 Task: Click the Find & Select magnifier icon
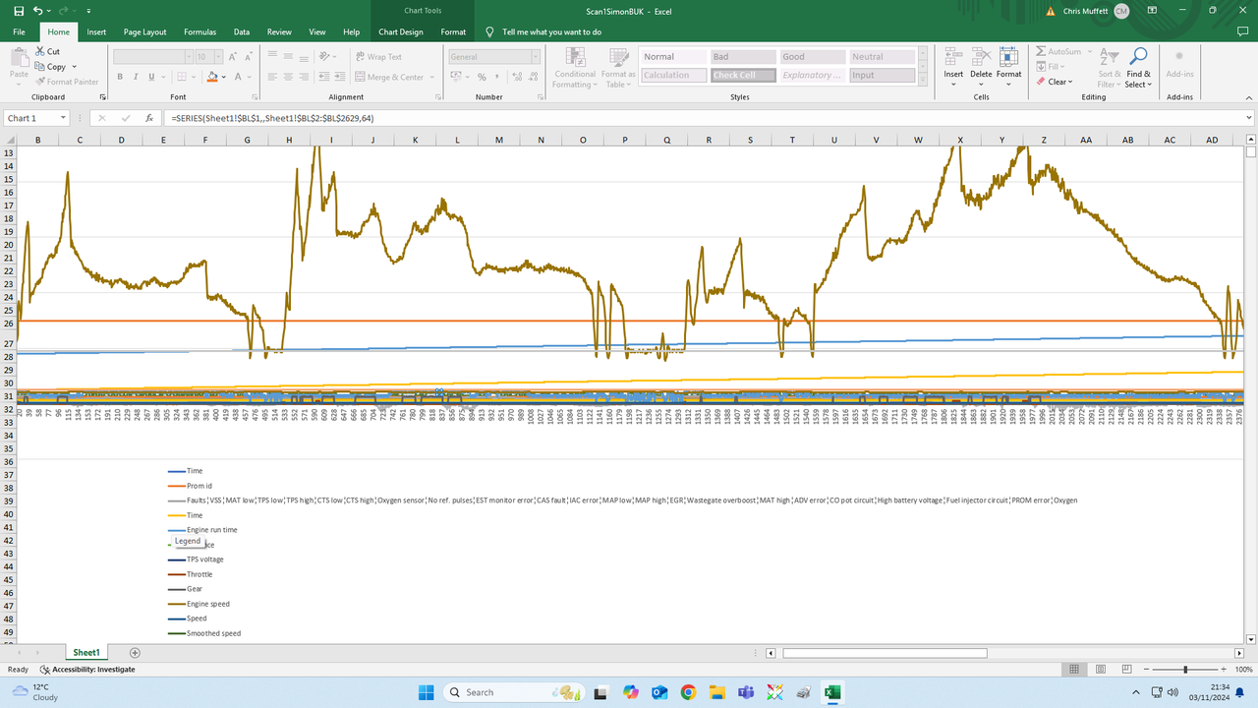point(1139,55)
